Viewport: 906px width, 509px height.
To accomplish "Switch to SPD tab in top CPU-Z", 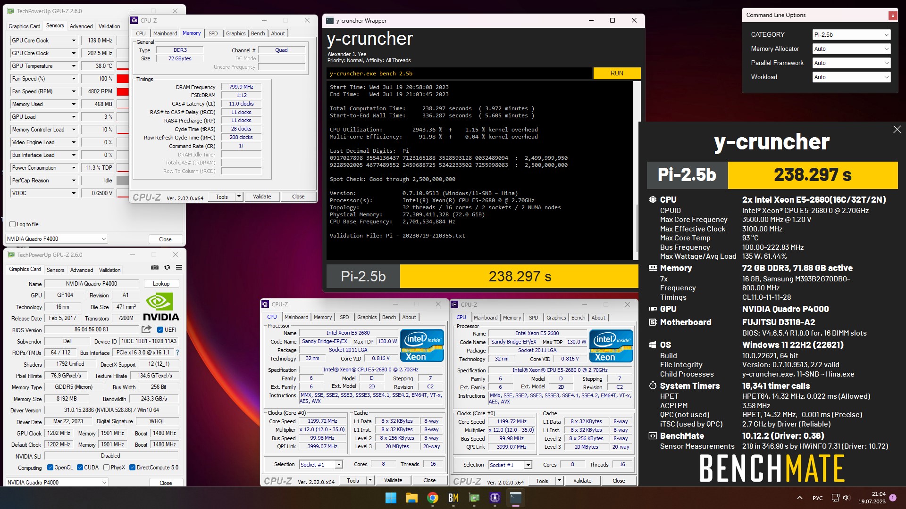I will [213, 33].
